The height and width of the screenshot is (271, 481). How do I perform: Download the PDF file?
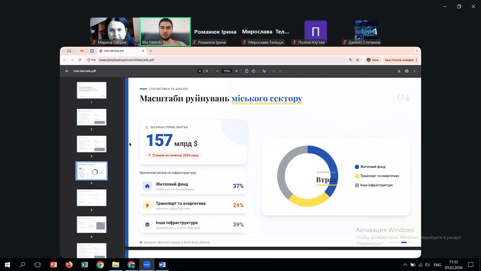[399, 71]
